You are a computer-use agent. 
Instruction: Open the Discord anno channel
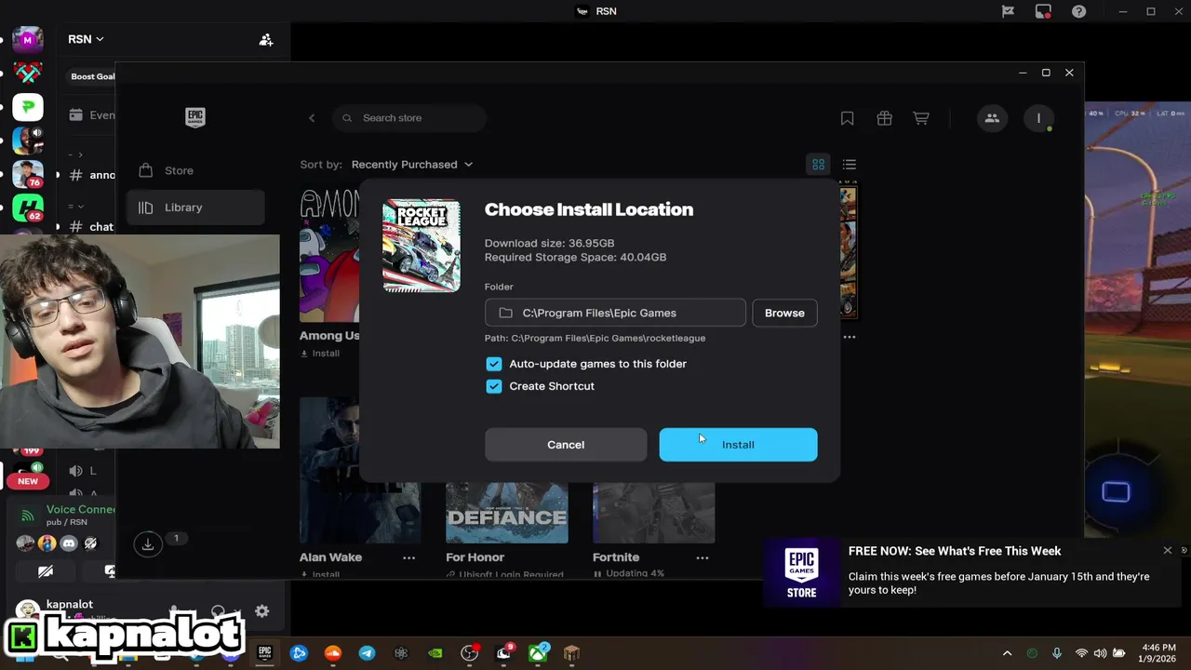[x=91, y=175]
